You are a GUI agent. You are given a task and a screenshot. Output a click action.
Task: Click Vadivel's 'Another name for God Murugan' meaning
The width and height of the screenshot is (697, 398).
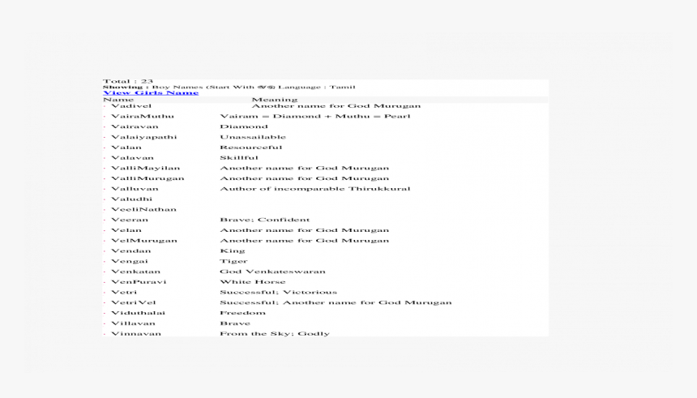(336, 106)
